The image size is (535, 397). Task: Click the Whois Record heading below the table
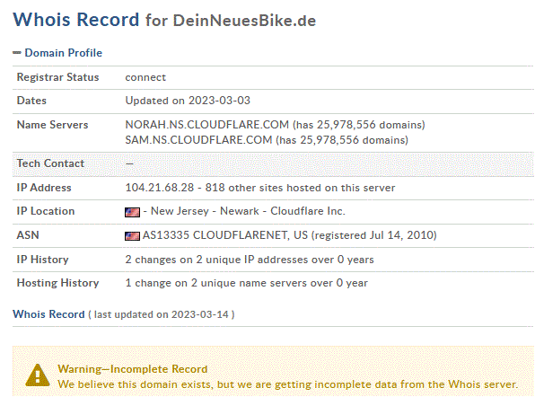tap(48, 314)
